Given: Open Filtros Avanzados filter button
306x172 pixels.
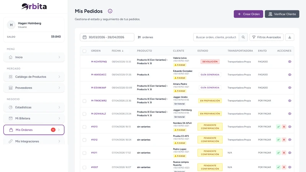Looking at the screenshot, I should [x=266, y=37].
